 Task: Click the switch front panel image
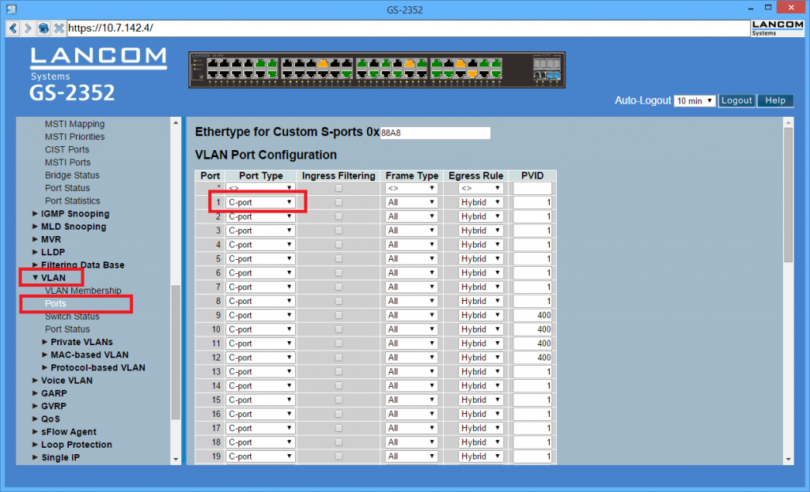377,69
